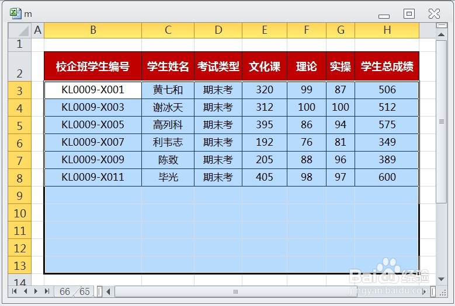The height and width of the screenshot is (306, 455).
Task: Select column G header
Action: coord(341,30)
